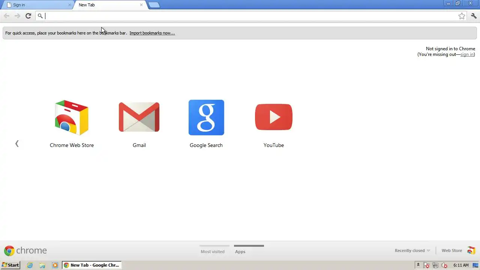Screen dimensions: 480x270
Task: Launch the Gmail app
Action: coord(139,124)
